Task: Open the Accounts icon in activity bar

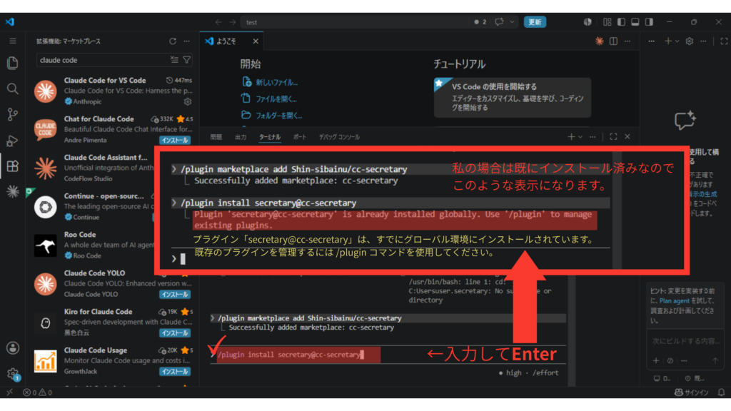Action: click(13, 347)
